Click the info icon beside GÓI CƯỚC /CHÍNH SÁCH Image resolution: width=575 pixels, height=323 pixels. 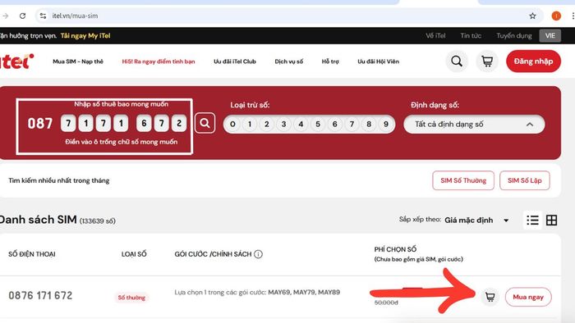[x=258, y=254]
